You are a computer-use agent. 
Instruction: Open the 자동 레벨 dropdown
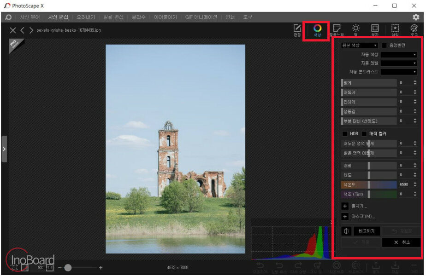pos(398,63)
